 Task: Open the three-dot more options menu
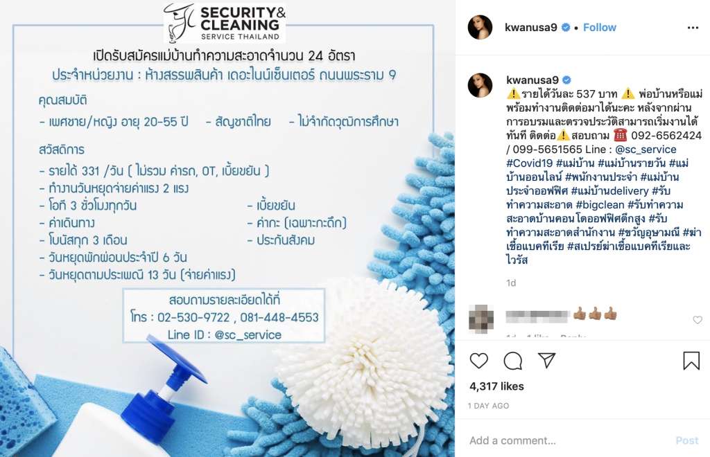pyautogui.click(x=693, y=28)
